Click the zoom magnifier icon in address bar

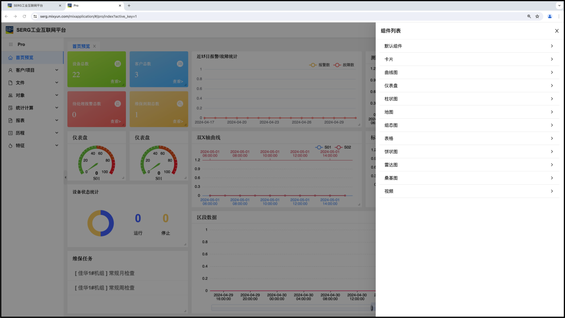529,17
